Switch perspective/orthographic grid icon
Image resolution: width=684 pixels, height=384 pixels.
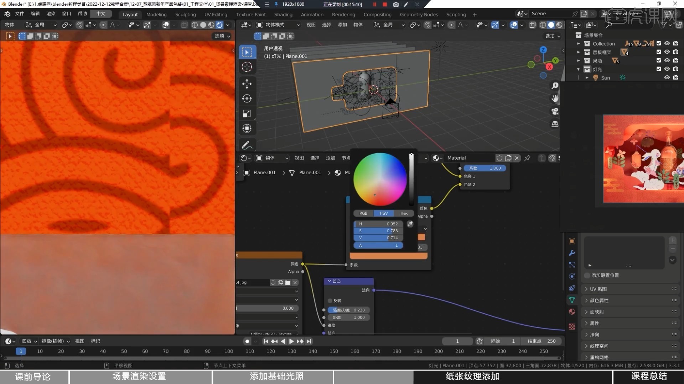555,124
